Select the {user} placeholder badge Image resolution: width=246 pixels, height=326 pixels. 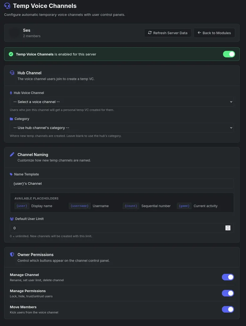click(x=22, y=206)
